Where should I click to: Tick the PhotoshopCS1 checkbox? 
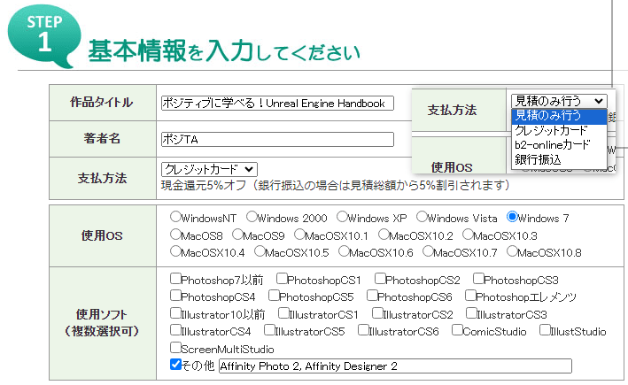(x=282, y=278)
